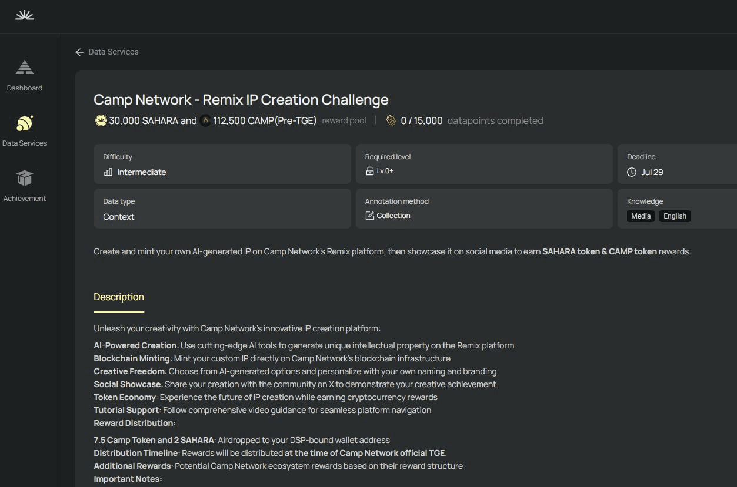Click the Intermediate difficulty value
737x487 pixels.
[142, 172]
